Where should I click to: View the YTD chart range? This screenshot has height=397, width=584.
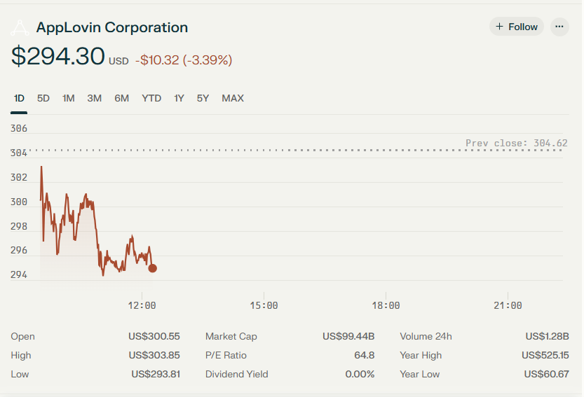click(151, 98)
